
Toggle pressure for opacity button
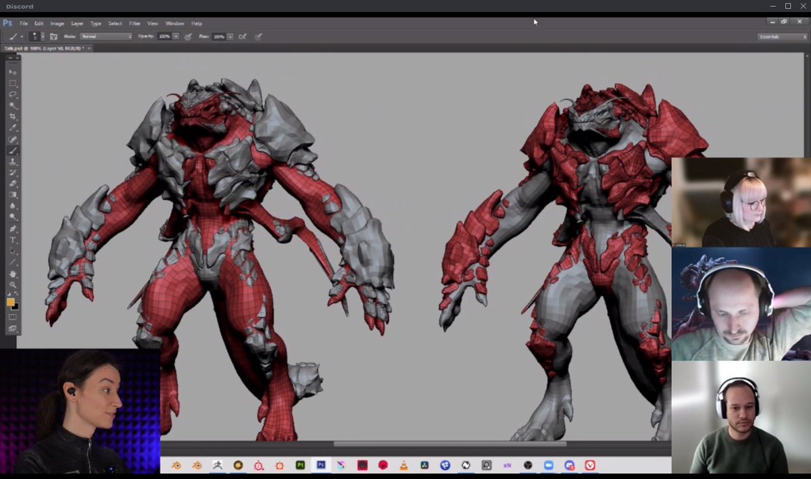coord(187,36)
